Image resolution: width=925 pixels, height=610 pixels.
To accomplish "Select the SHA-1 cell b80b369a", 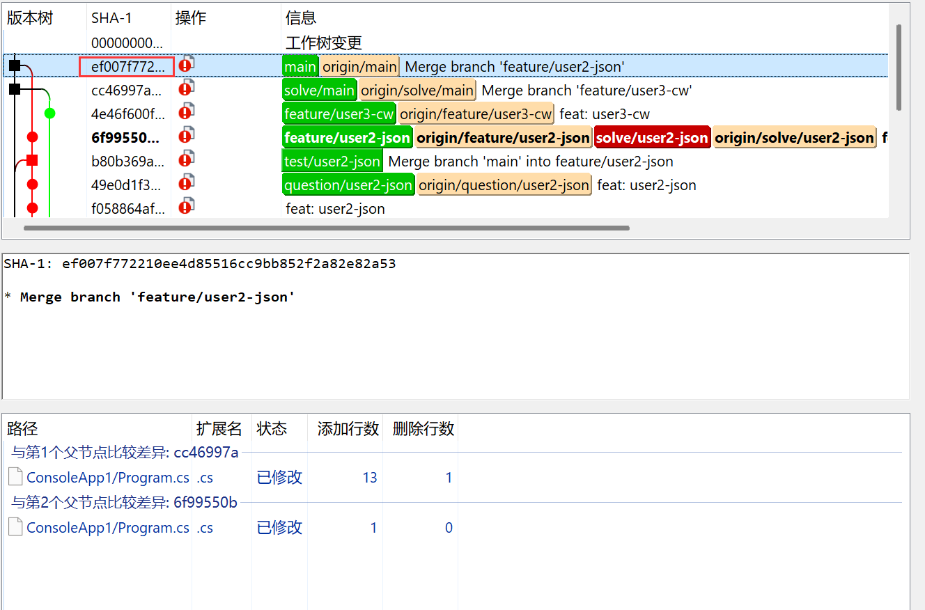I will (129, 162).
